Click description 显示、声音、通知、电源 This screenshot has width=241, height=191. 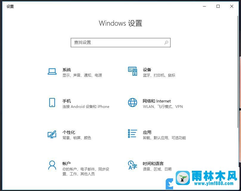tap(82, 75)
